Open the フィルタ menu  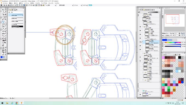click(37, 3)
